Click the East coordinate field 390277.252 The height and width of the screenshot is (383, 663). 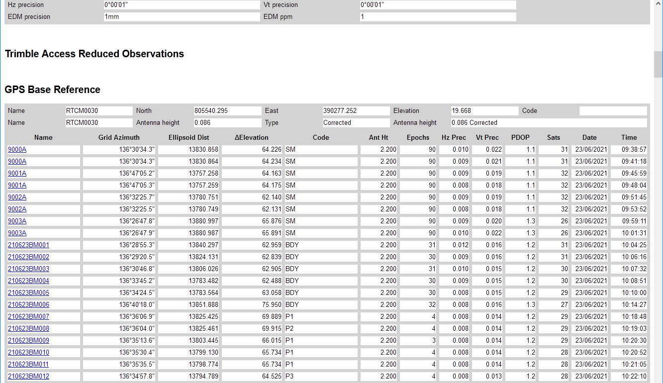tap(356, 111)
